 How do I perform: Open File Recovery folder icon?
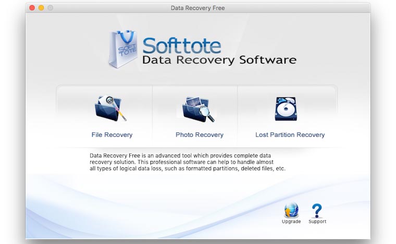(110, 108)
